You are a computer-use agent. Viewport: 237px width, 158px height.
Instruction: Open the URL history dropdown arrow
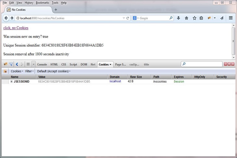[x=124, y=18]
